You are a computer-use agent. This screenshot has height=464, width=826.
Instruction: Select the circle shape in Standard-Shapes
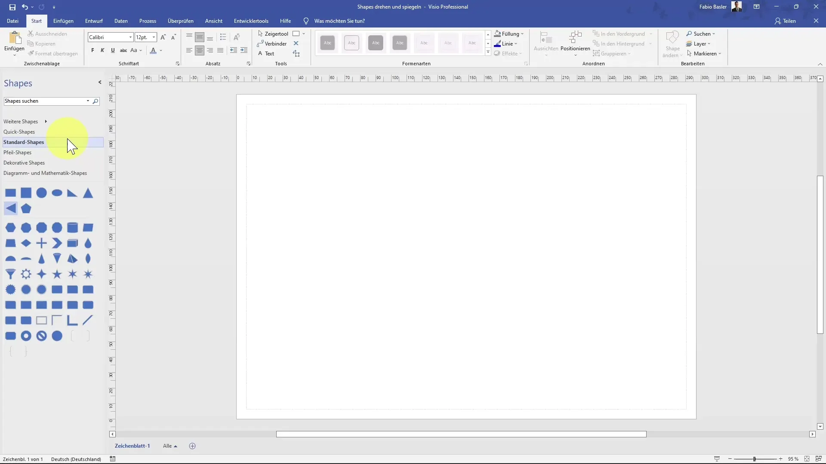(x=42, y=193)
